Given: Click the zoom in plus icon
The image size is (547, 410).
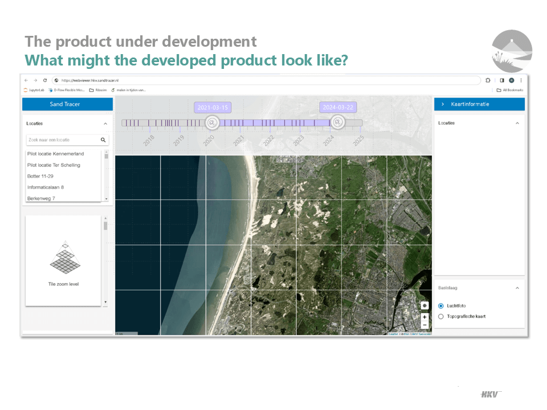Looking at the screenshot, I should pyautogui.click(x=425, y=317).
